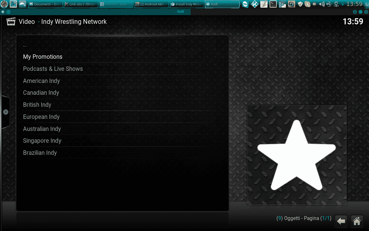
Task: Click the Kate editor launcher icon in panel
Action: [13, 4]
